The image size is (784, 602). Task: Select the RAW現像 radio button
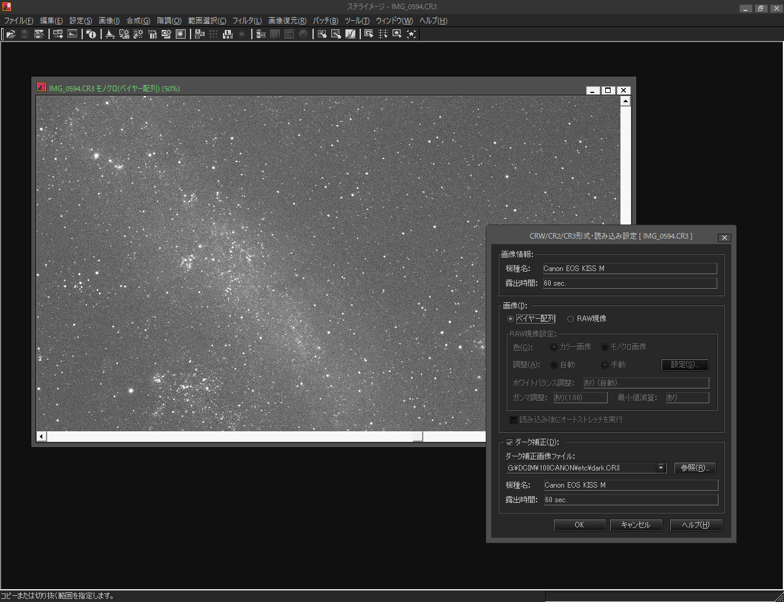coord(570,319)
